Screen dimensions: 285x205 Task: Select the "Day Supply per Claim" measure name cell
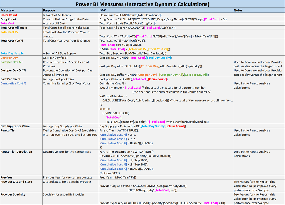(x=21, y=126)
